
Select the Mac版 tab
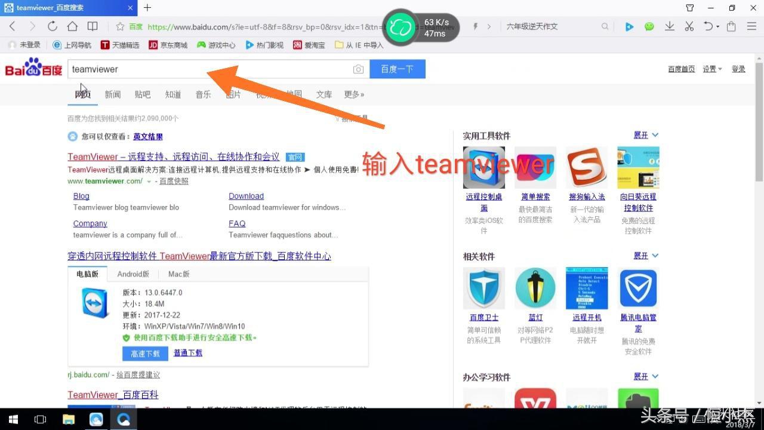(x=179, y=274)
